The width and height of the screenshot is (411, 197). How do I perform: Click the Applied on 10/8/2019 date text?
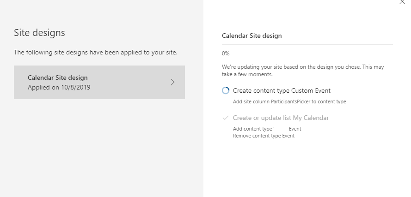[59, 87]
